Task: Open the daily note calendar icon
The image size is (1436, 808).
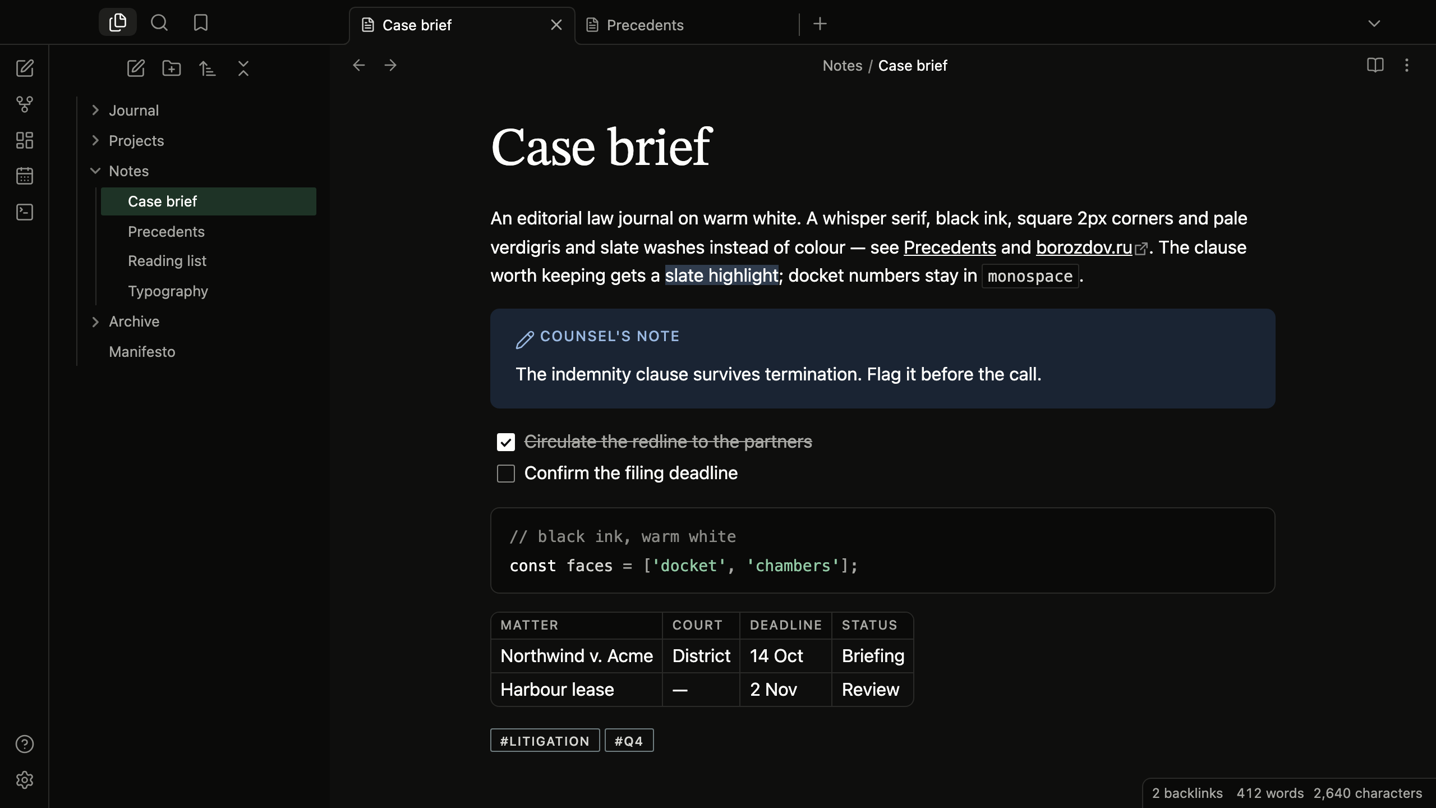Action: pos(25,176)
